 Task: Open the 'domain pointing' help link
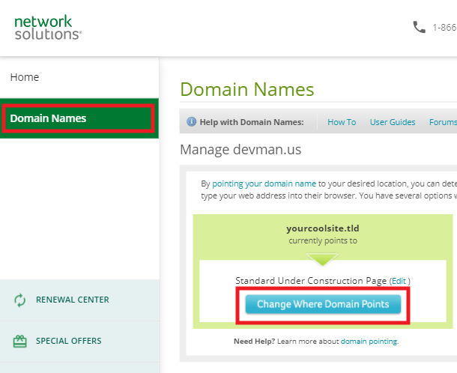click(369, 342)
